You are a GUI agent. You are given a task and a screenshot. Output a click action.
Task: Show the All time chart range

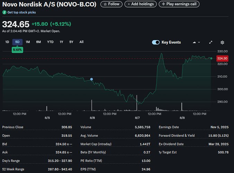(81, 42)
